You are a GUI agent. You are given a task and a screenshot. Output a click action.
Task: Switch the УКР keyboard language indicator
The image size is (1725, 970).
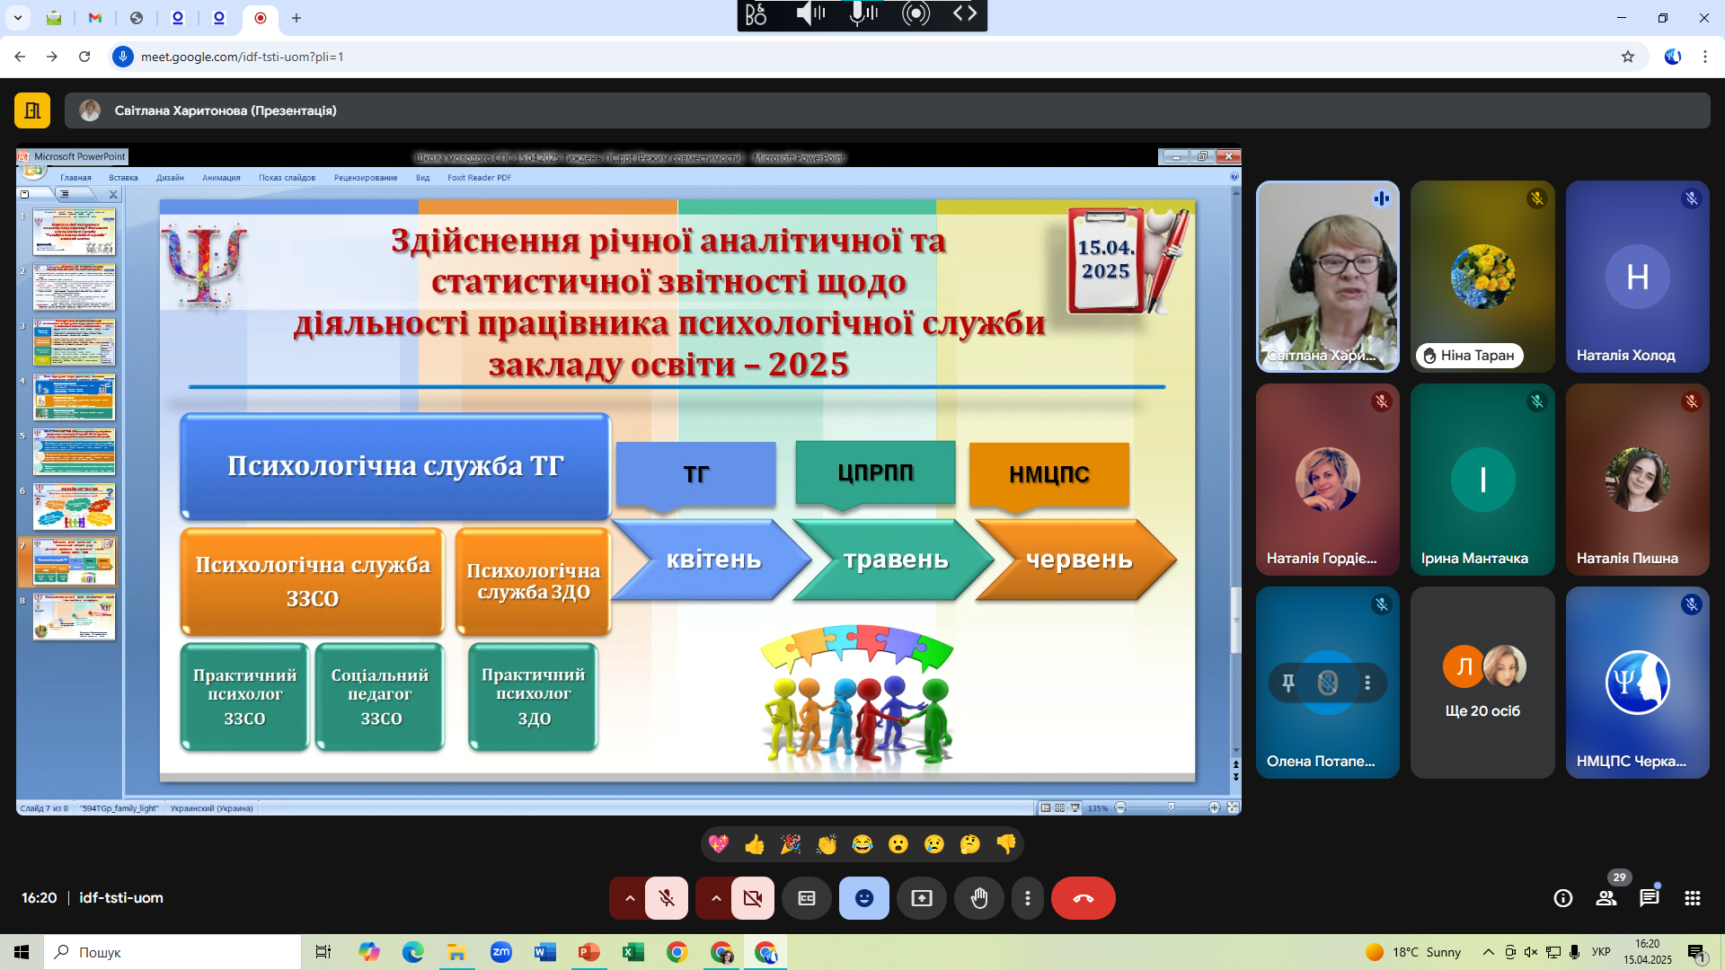pyautogui.click(x=1601, y=952)
